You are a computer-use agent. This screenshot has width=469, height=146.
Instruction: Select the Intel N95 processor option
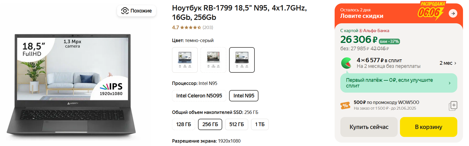pyautogui.click(x=244, y=96)
